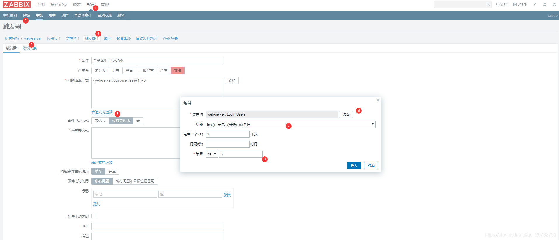
Task: Go to 维护 submenu
Action: (x=52, y=15)
